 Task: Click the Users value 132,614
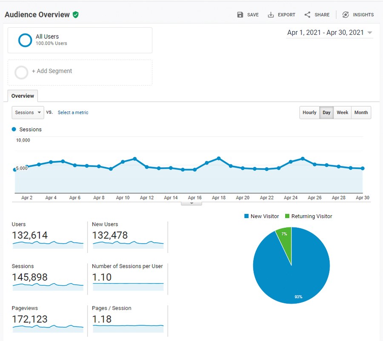point(30,235)
